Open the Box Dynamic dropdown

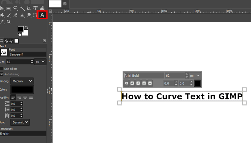tap(20, 122)
